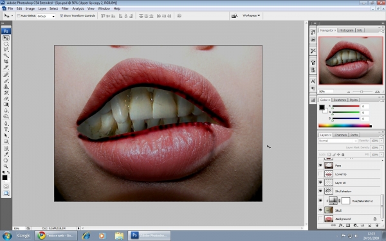Image resolution: width=386 pixels, height=241 pixels.
Task: Open the Paragraph panel icon
Action: (x=313, y=88)
